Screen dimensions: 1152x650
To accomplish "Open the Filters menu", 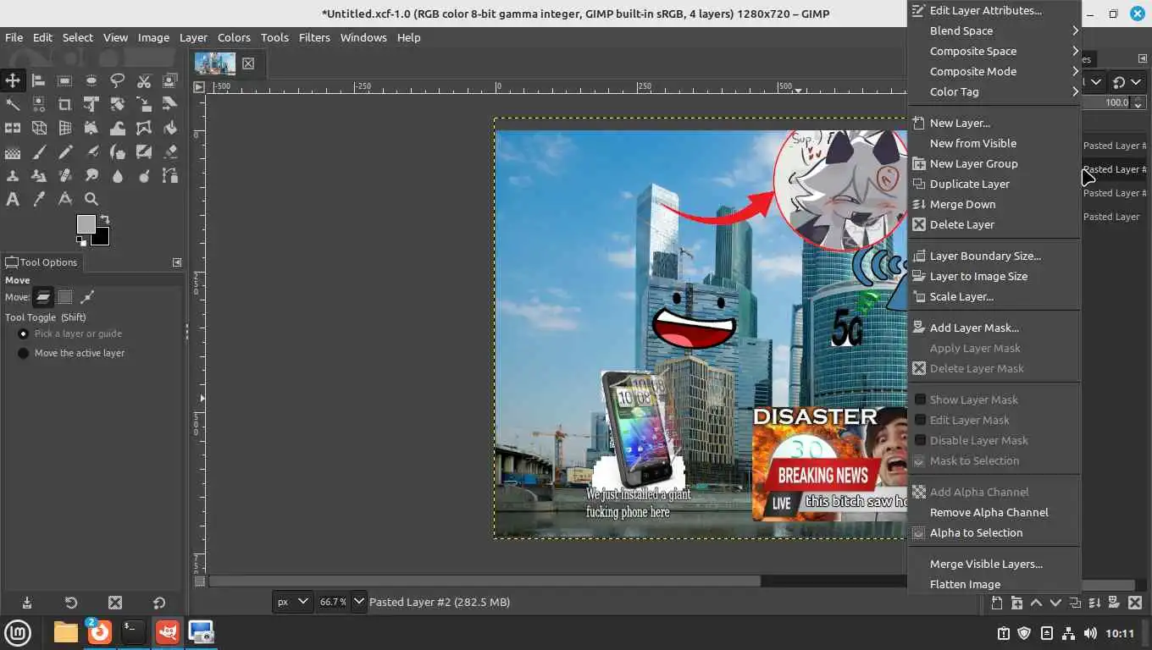I will 314,37.
